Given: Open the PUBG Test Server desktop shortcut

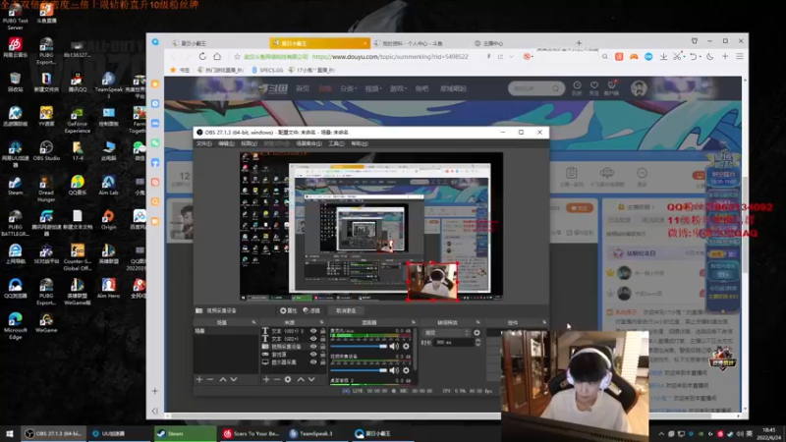Looking at the screenshot, I should point(15,18).
